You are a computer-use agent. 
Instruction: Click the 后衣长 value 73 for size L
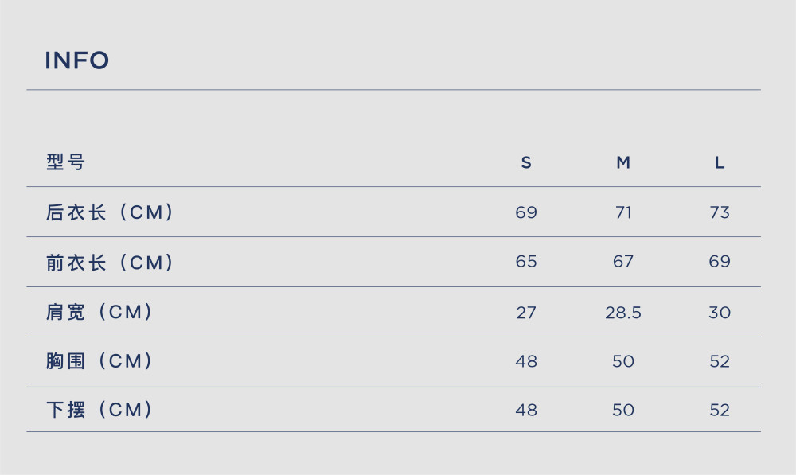pos(720,212)
